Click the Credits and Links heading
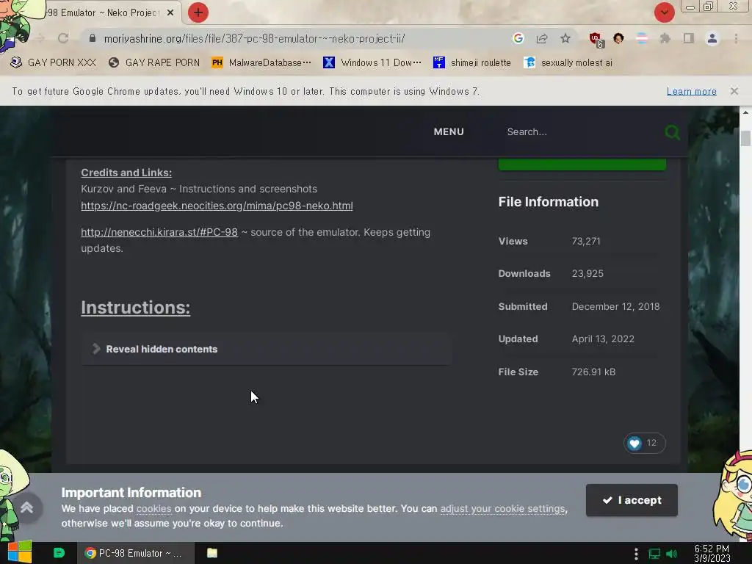 click(x=126, y=173)
